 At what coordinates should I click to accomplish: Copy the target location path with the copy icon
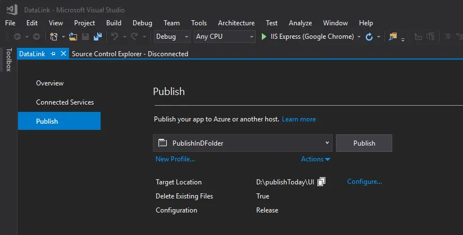click(x=321, y=182)
